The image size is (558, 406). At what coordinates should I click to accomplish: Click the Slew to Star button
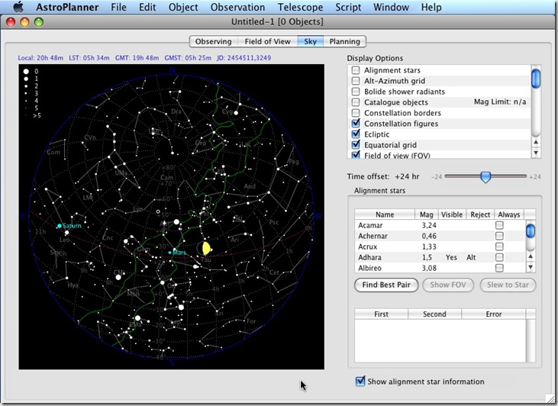(x=508, y=285)
